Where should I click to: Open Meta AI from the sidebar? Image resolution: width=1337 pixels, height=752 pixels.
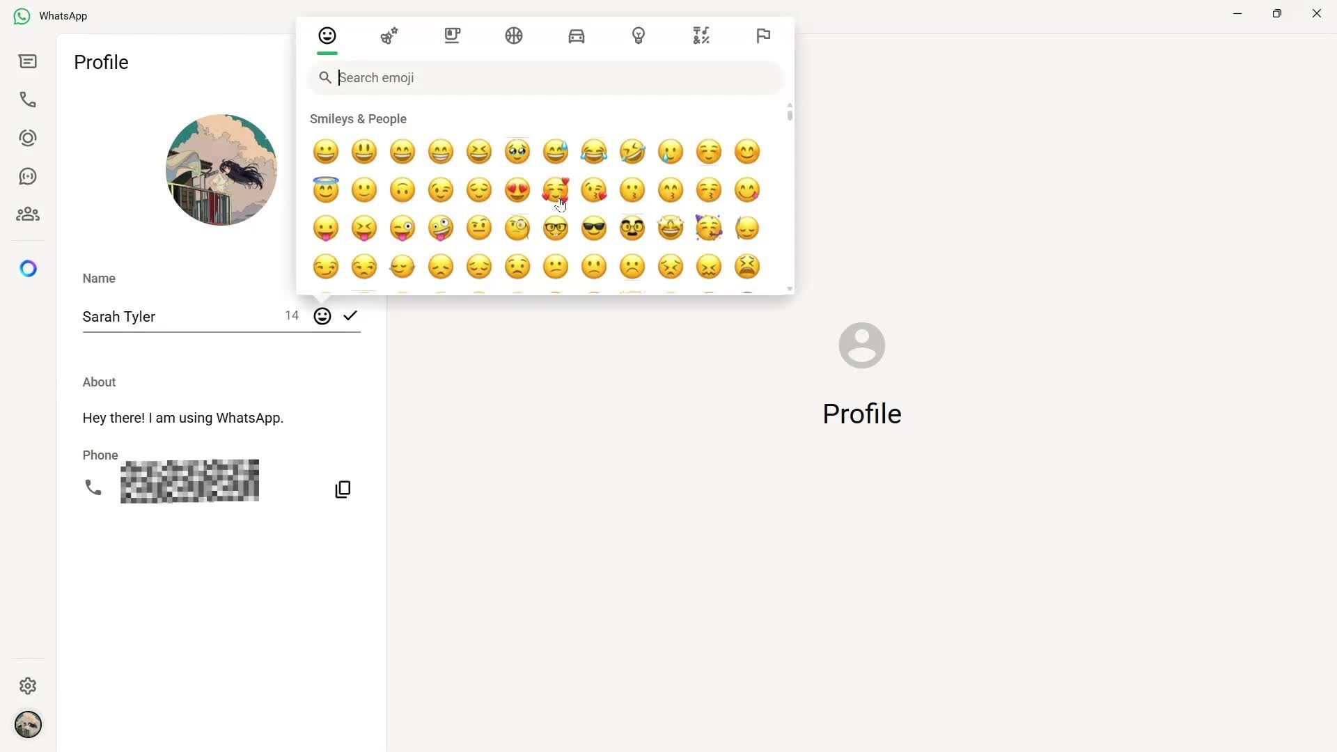click(x=28, y=268)
